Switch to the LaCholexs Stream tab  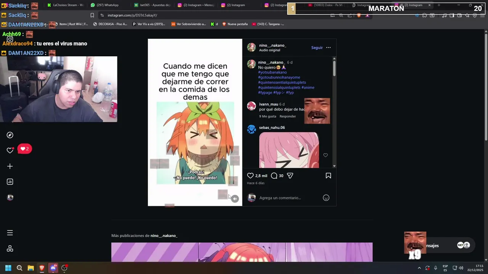65,5
